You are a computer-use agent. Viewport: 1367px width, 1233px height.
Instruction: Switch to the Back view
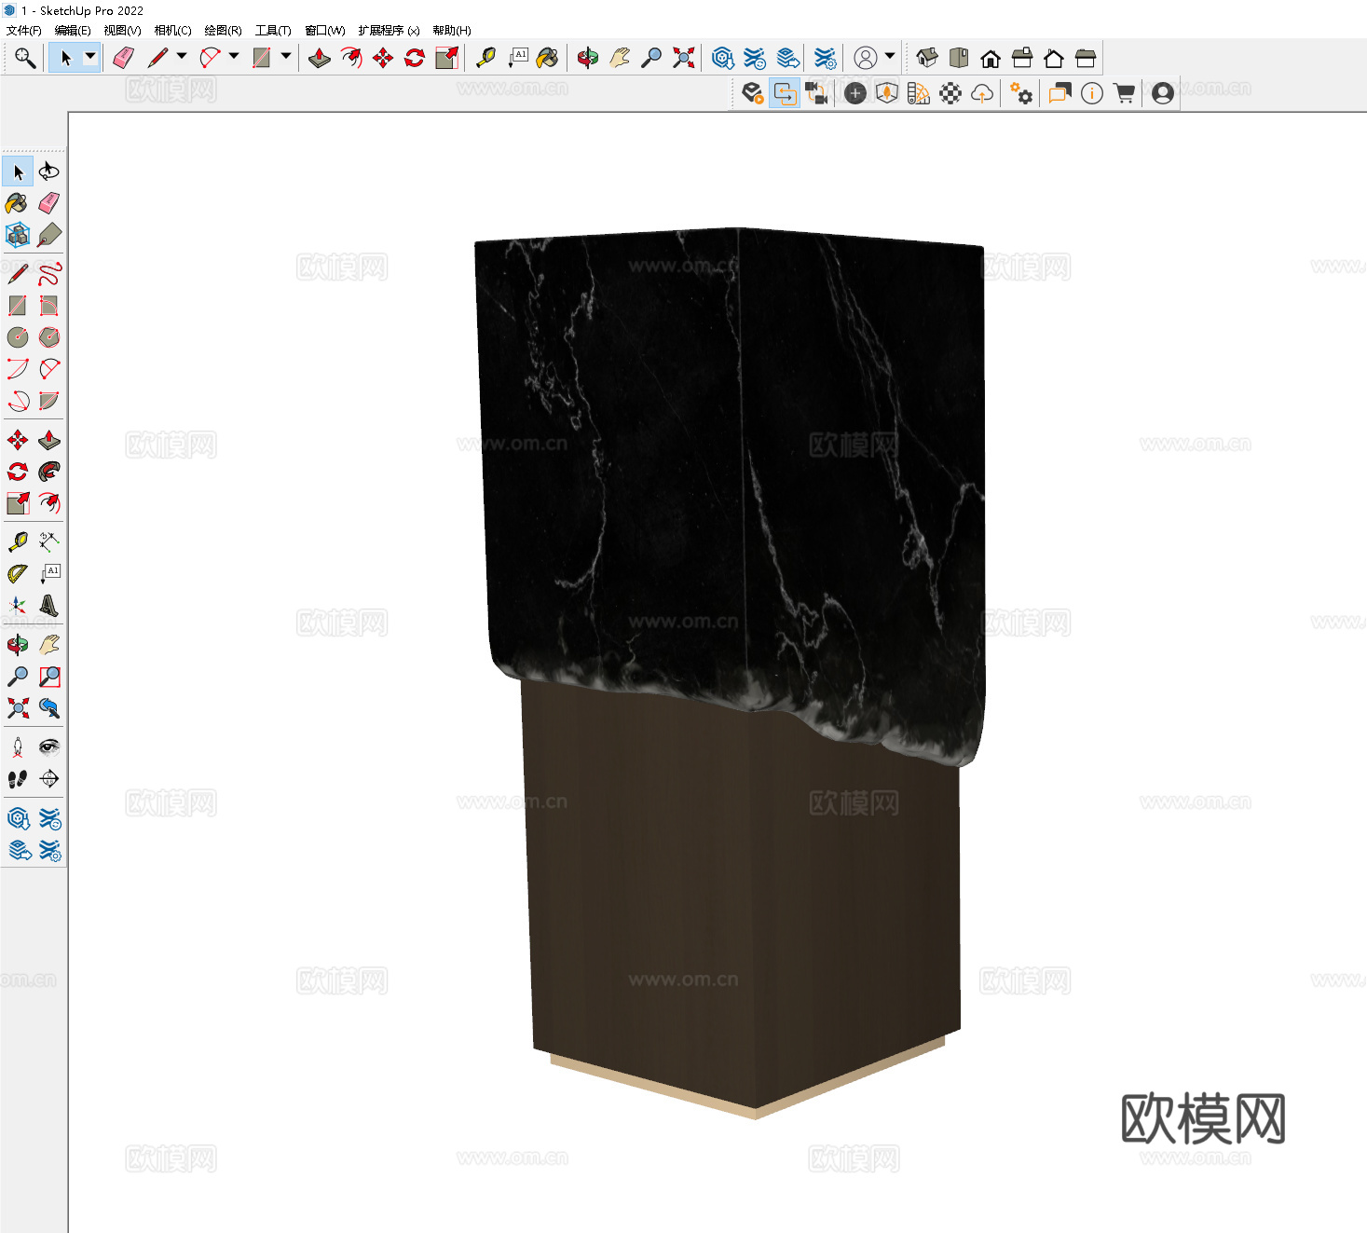tap(1054, 58)
